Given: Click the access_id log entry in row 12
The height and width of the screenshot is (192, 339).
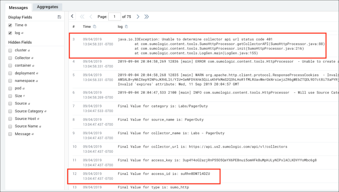Looking at the screenshot, I should point(164,174).
